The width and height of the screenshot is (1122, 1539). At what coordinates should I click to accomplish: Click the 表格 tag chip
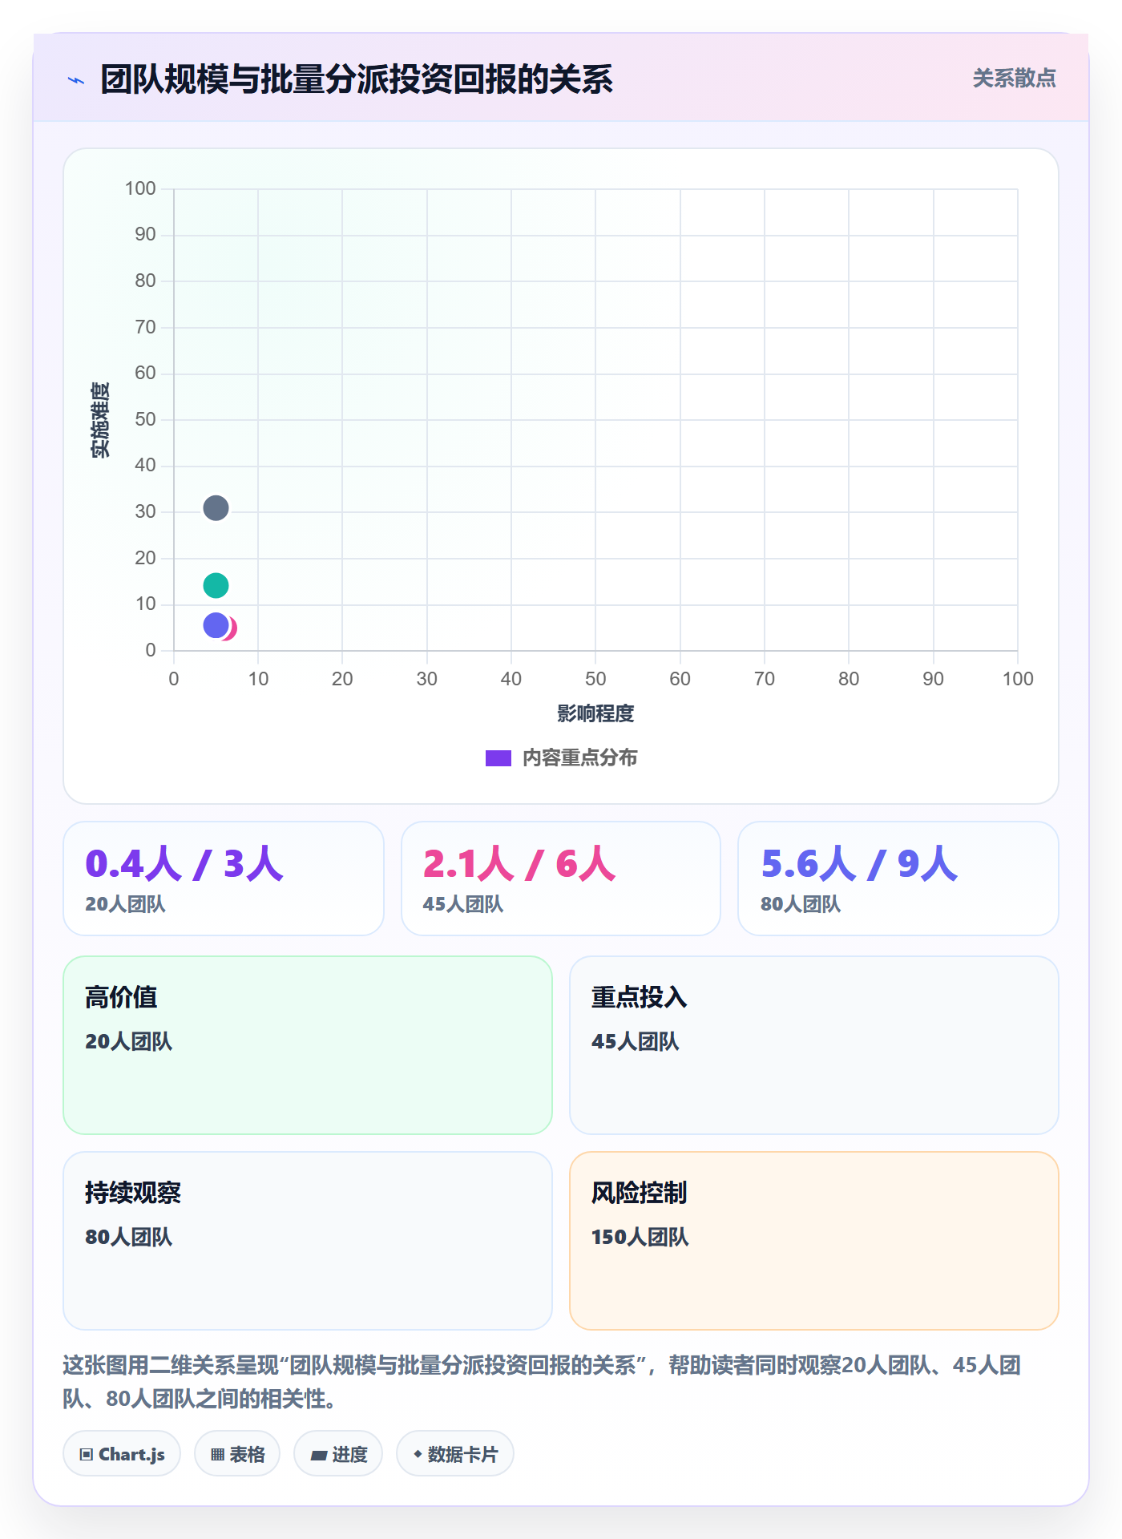coord(237,1454)
